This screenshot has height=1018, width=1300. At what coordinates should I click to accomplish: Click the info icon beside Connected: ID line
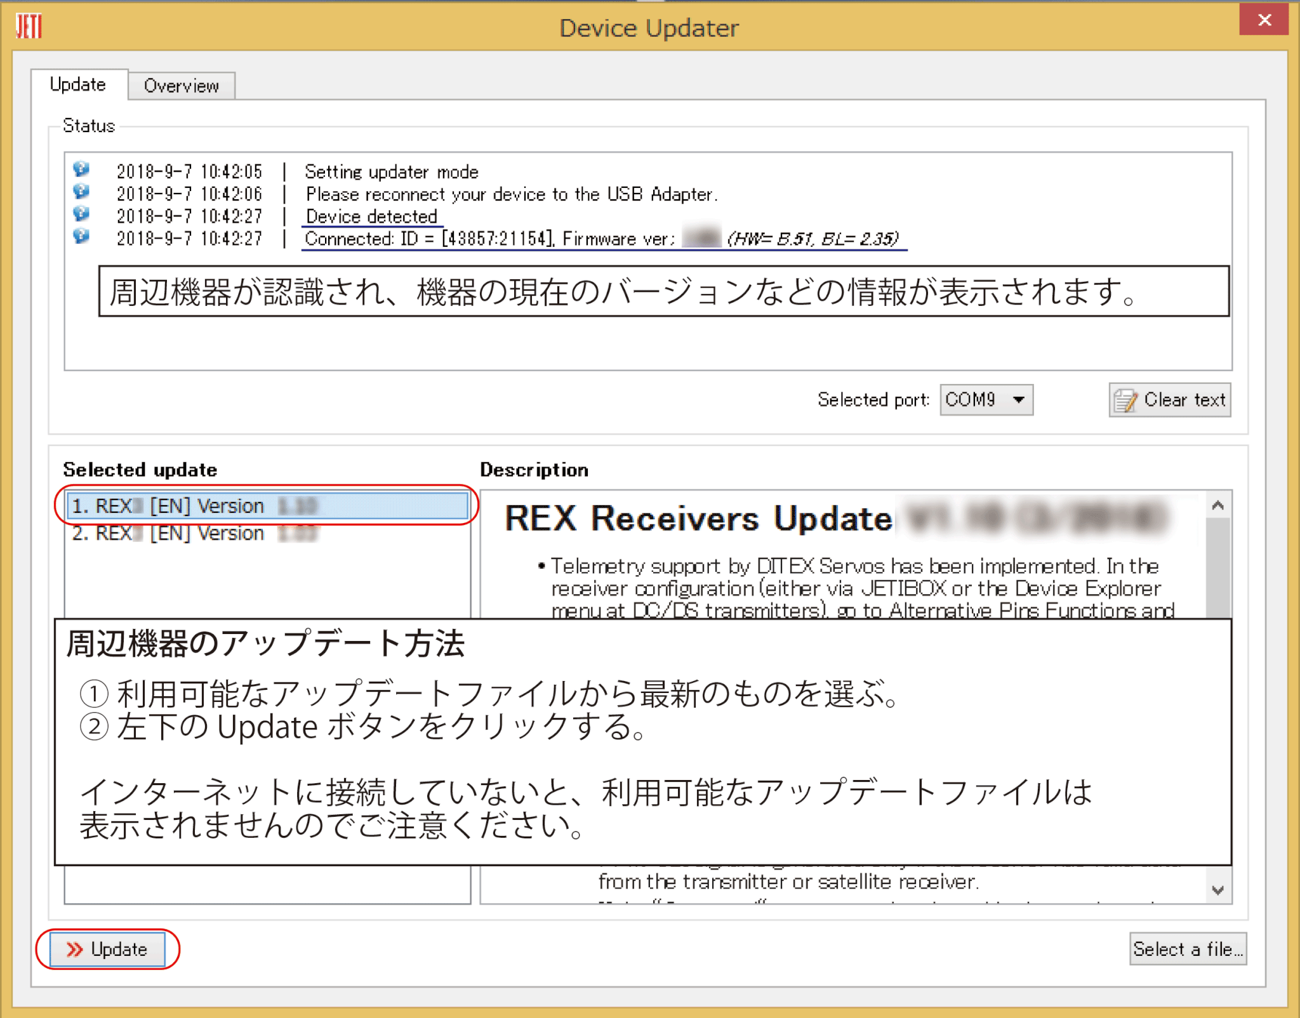(x=81, y=236)
